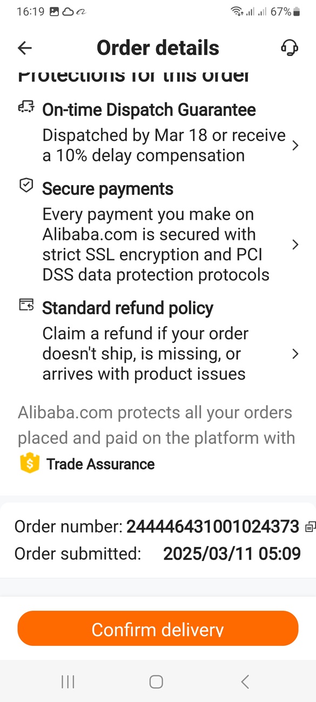This screenshot has width=316, height=702.
Task: Tap the Standard refund policy icon
Action: click(26, 305)
